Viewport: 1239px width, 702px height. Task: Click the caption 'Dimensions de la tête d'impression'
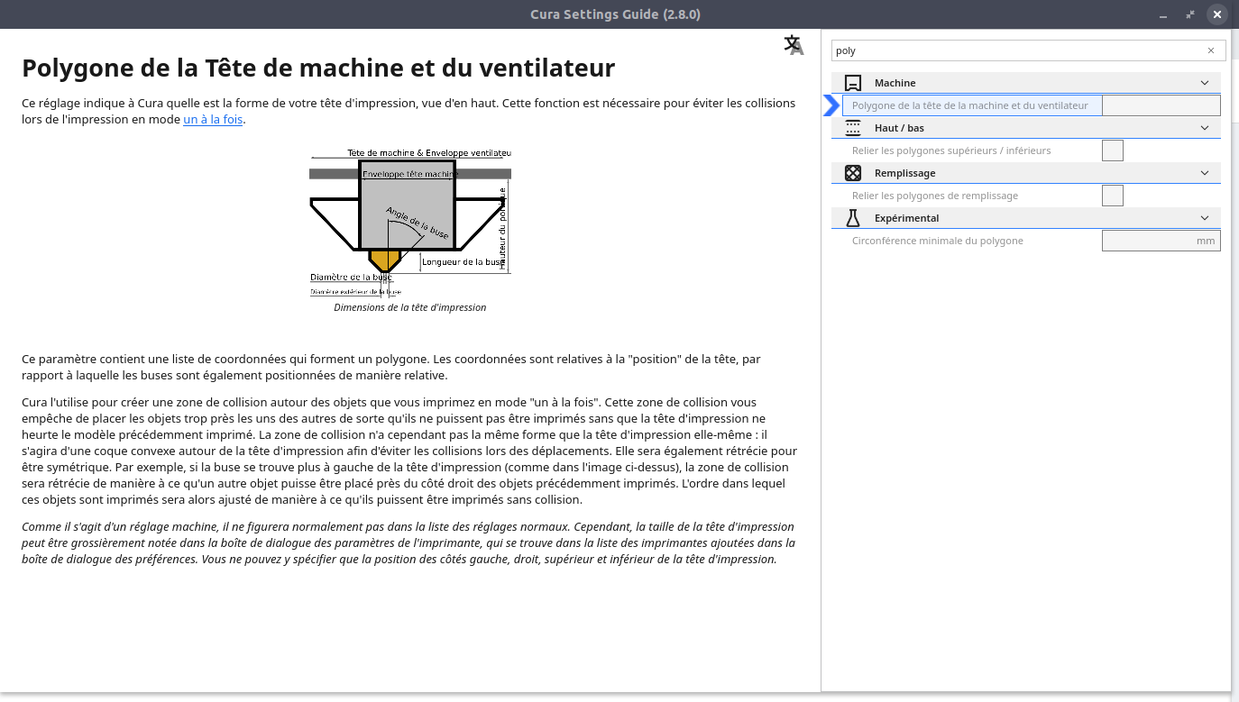coord(410,307)
